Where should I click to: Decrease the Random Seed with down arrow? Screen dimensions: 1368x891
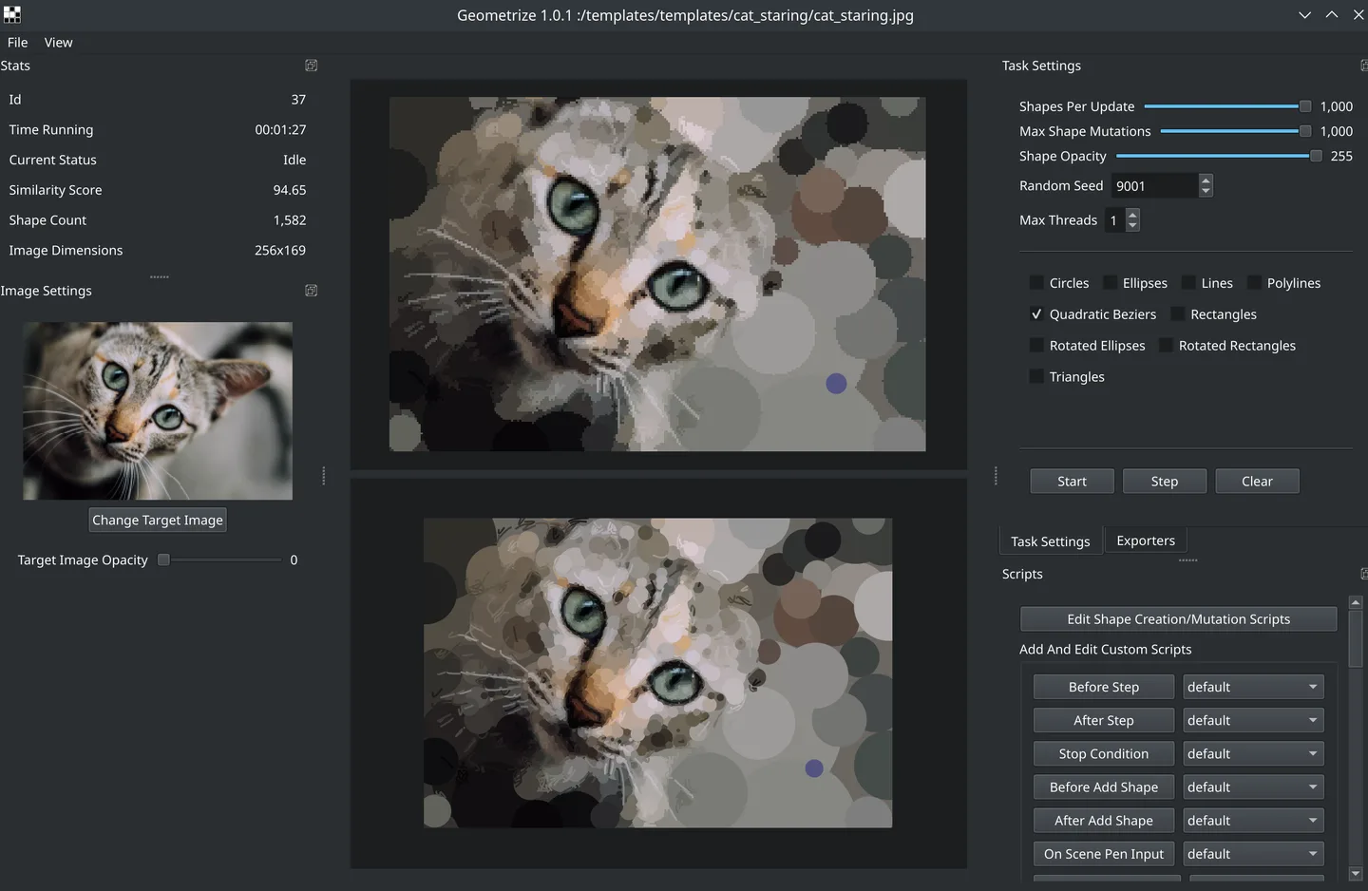click(1206, 192)
